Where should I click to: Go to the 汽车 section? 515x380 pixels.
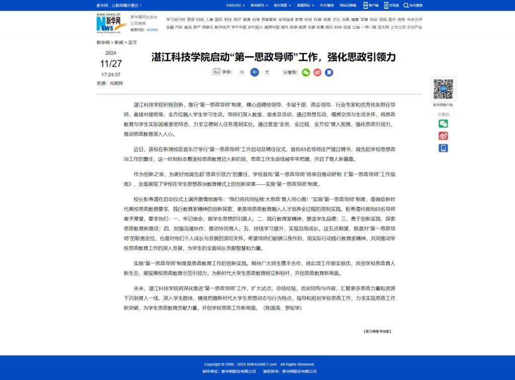pyautogui.click(x=179, y=27)
